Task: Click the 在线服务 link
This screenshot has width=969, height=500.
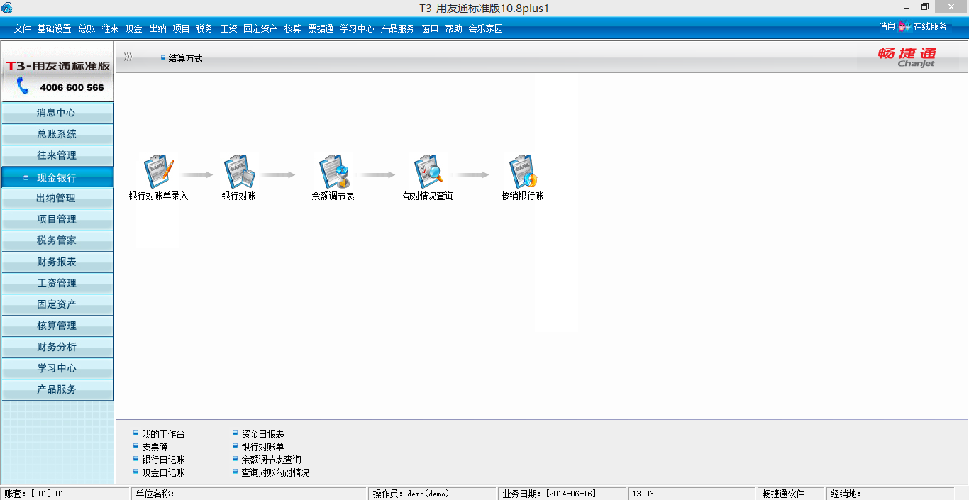Action: [x=930, y=27]
